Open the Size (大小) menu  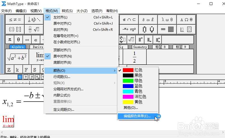point(82,11)
